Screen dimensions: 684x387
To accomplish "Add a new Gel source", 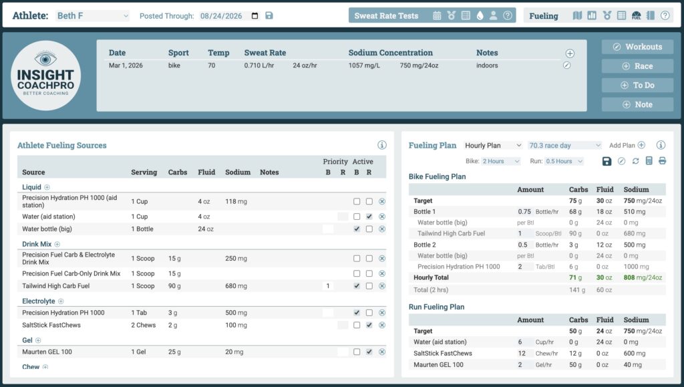I will (38, 340).
